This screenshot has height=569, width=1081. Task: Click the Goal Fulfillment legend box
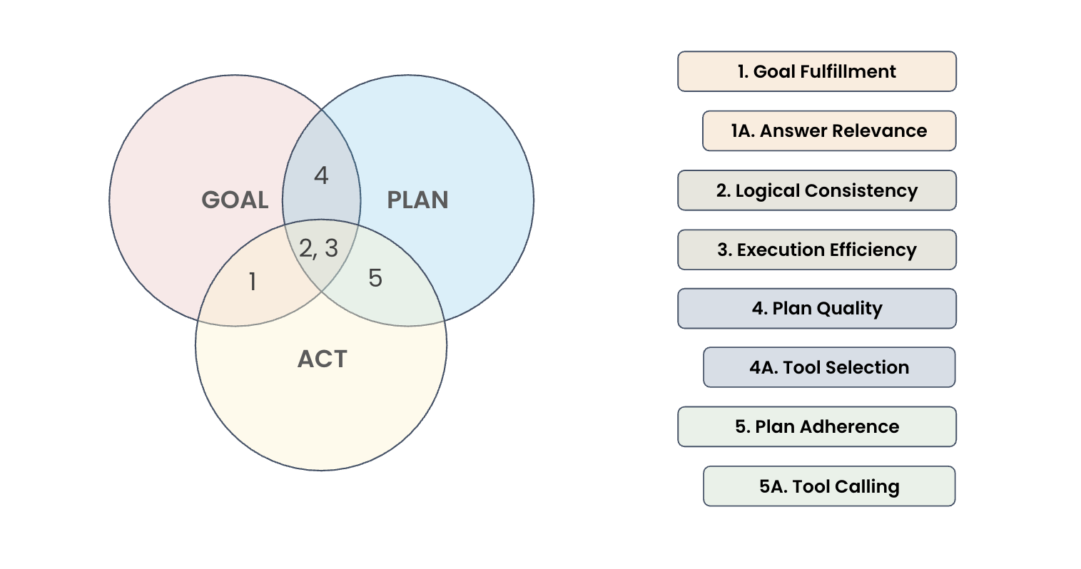coord(816,71)
